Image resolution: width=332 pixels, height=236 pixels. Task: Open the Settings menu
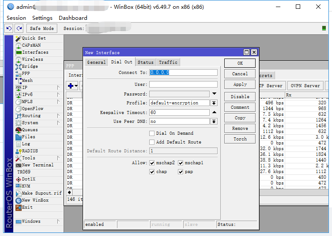pyautogui.click(x=42, y=18)
